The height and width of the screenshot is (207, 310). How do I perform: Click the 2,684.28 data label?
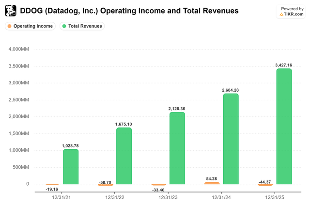click(x=231, y=90)
